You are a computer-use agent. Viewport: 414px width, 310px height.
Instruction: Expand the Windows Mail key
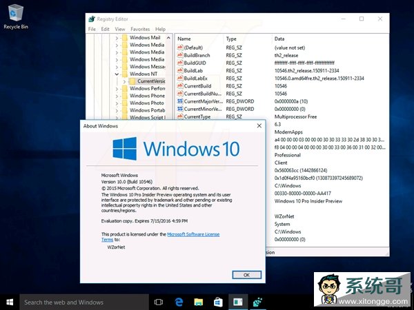pos(117,38)
